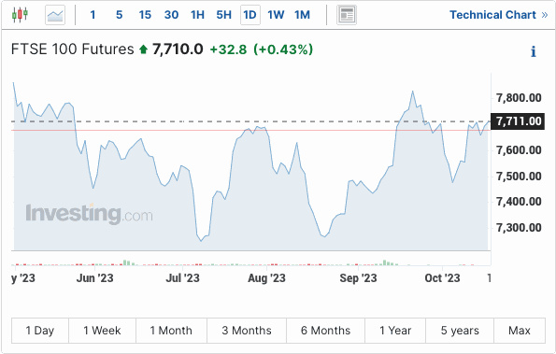556x354 pixels.
Task: Open the news overlay icon
Action: click(347, 15)
